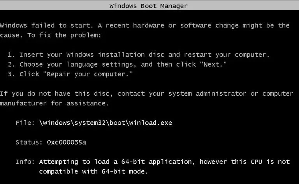Click the File: label
299x184 pixels.
(x=25, y=123)
